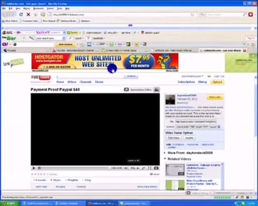This screenshot has height=206, width=258.
Task: Expand 'More From: daytondavid2008' section
Action: [165, 152]
